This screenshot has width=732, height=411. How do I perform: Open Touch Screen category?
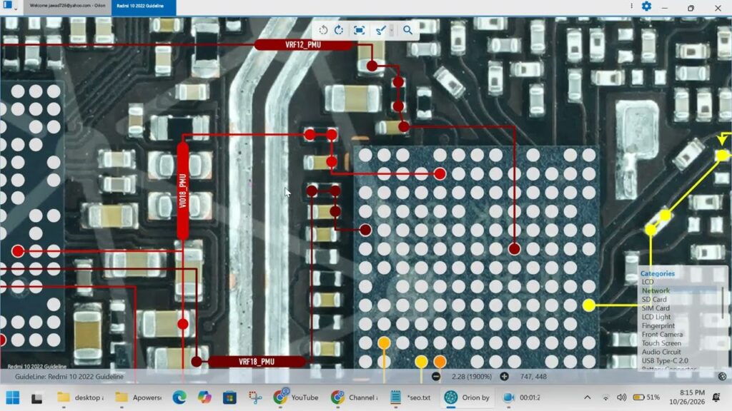[661, 343]
